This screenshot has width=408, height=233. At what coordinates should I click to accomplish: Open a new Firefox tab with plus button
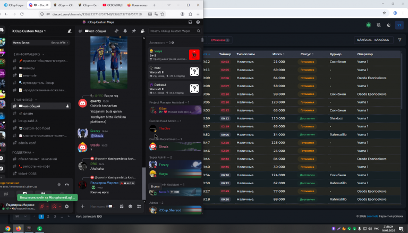[154, 5]
